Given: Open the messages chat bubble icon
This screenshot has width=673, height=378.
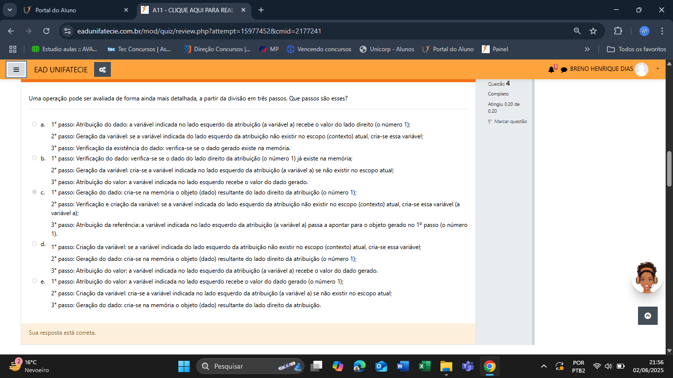Looking at the screenshot, I should [x=564, y=70].
